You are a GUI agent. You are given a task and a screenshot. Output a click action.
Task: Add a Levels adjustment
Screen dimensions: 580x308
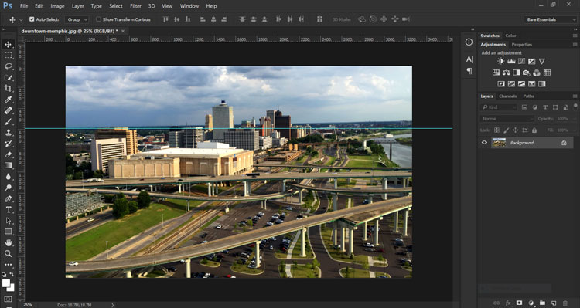511,61
